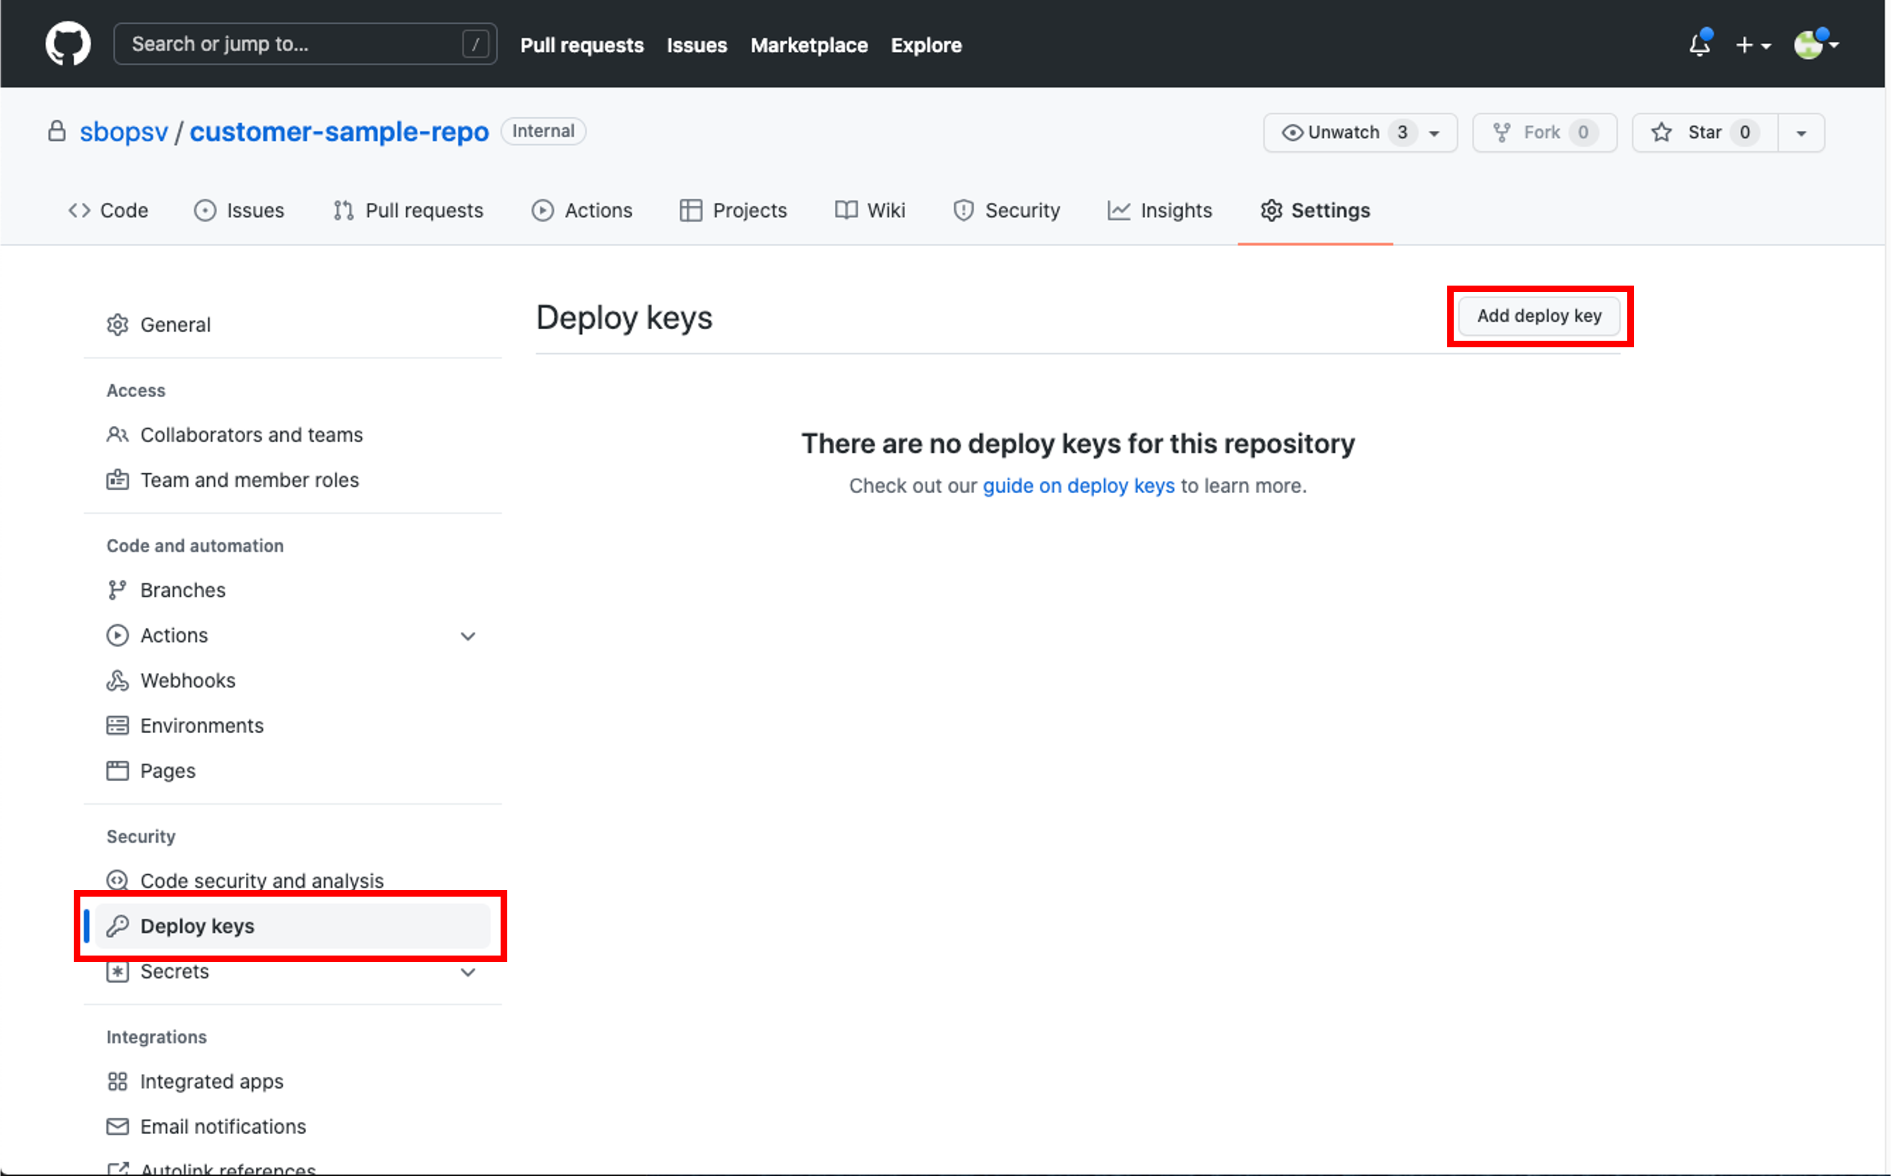The width and height of the screenshot is (1891, 1176).
Task: Click the Branches git-branch icon
Action: [x=117, y=590]
